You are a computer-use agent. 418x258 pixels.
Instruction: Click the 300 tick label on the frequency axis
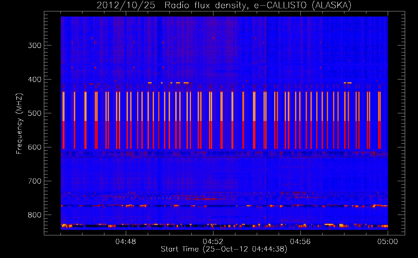tap(35, 45)
